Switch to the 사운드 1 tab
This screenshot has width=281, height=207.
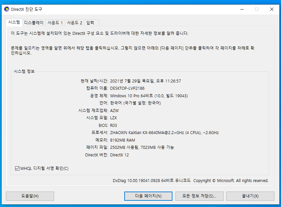[x=55, y=23]
